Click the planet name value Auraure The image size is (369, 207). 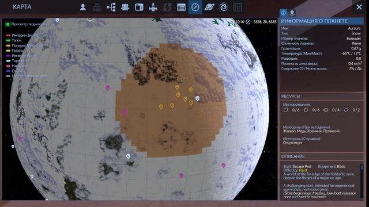[354, 28]
